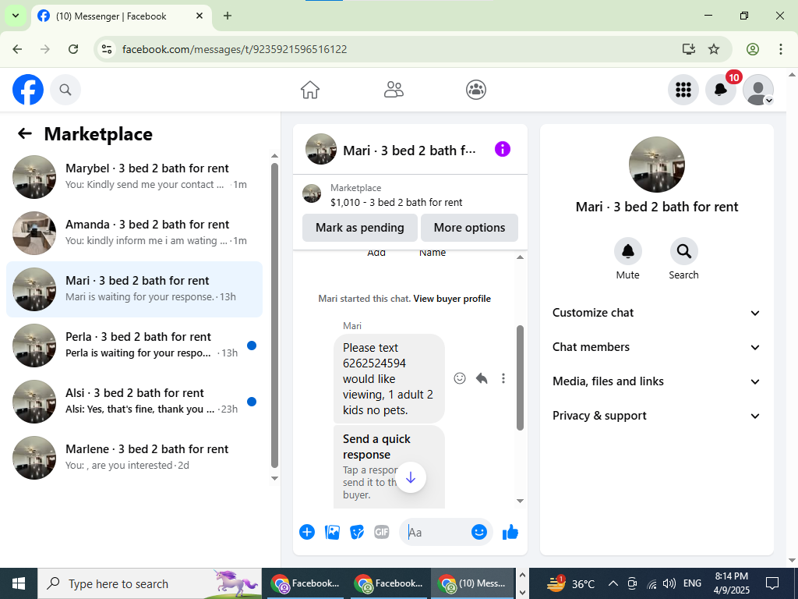Click the back arrow beside Marketplace heading
The image size is (798, 599).
click(25, 133)
